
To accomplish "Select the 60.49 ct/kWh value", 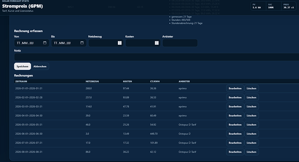I will coord(153,116).
